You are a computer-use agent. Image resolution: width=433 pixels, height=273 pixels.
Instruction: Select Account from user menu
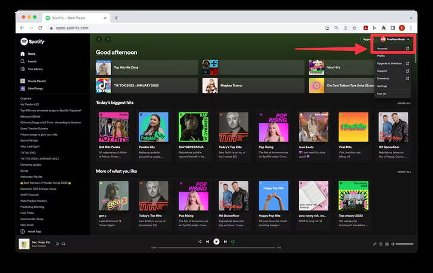(x=393, y=49)
